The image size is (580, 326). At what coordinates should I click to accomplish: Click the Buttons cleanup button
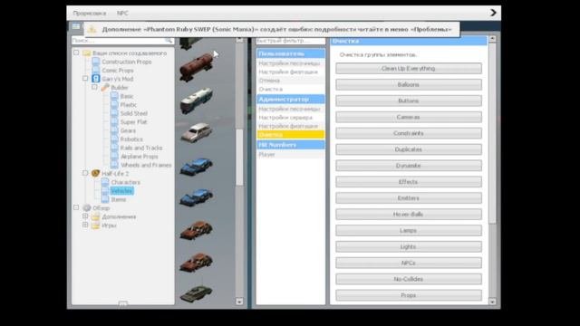(409, 101)
